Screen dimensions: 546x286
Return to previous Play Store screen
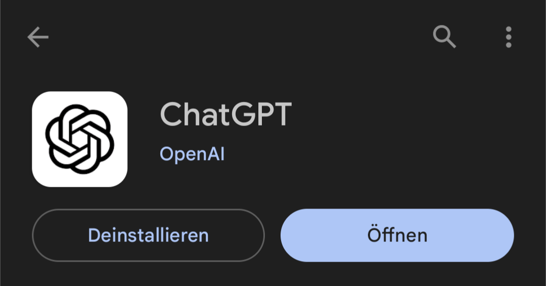[x=38, y=37]
